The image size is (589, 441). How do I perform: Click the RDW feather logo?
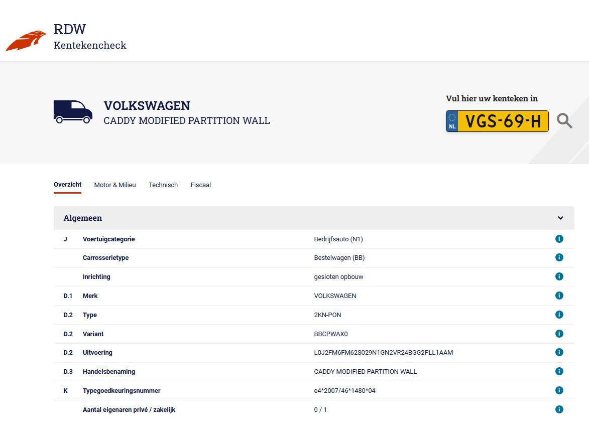click(26, 41)
